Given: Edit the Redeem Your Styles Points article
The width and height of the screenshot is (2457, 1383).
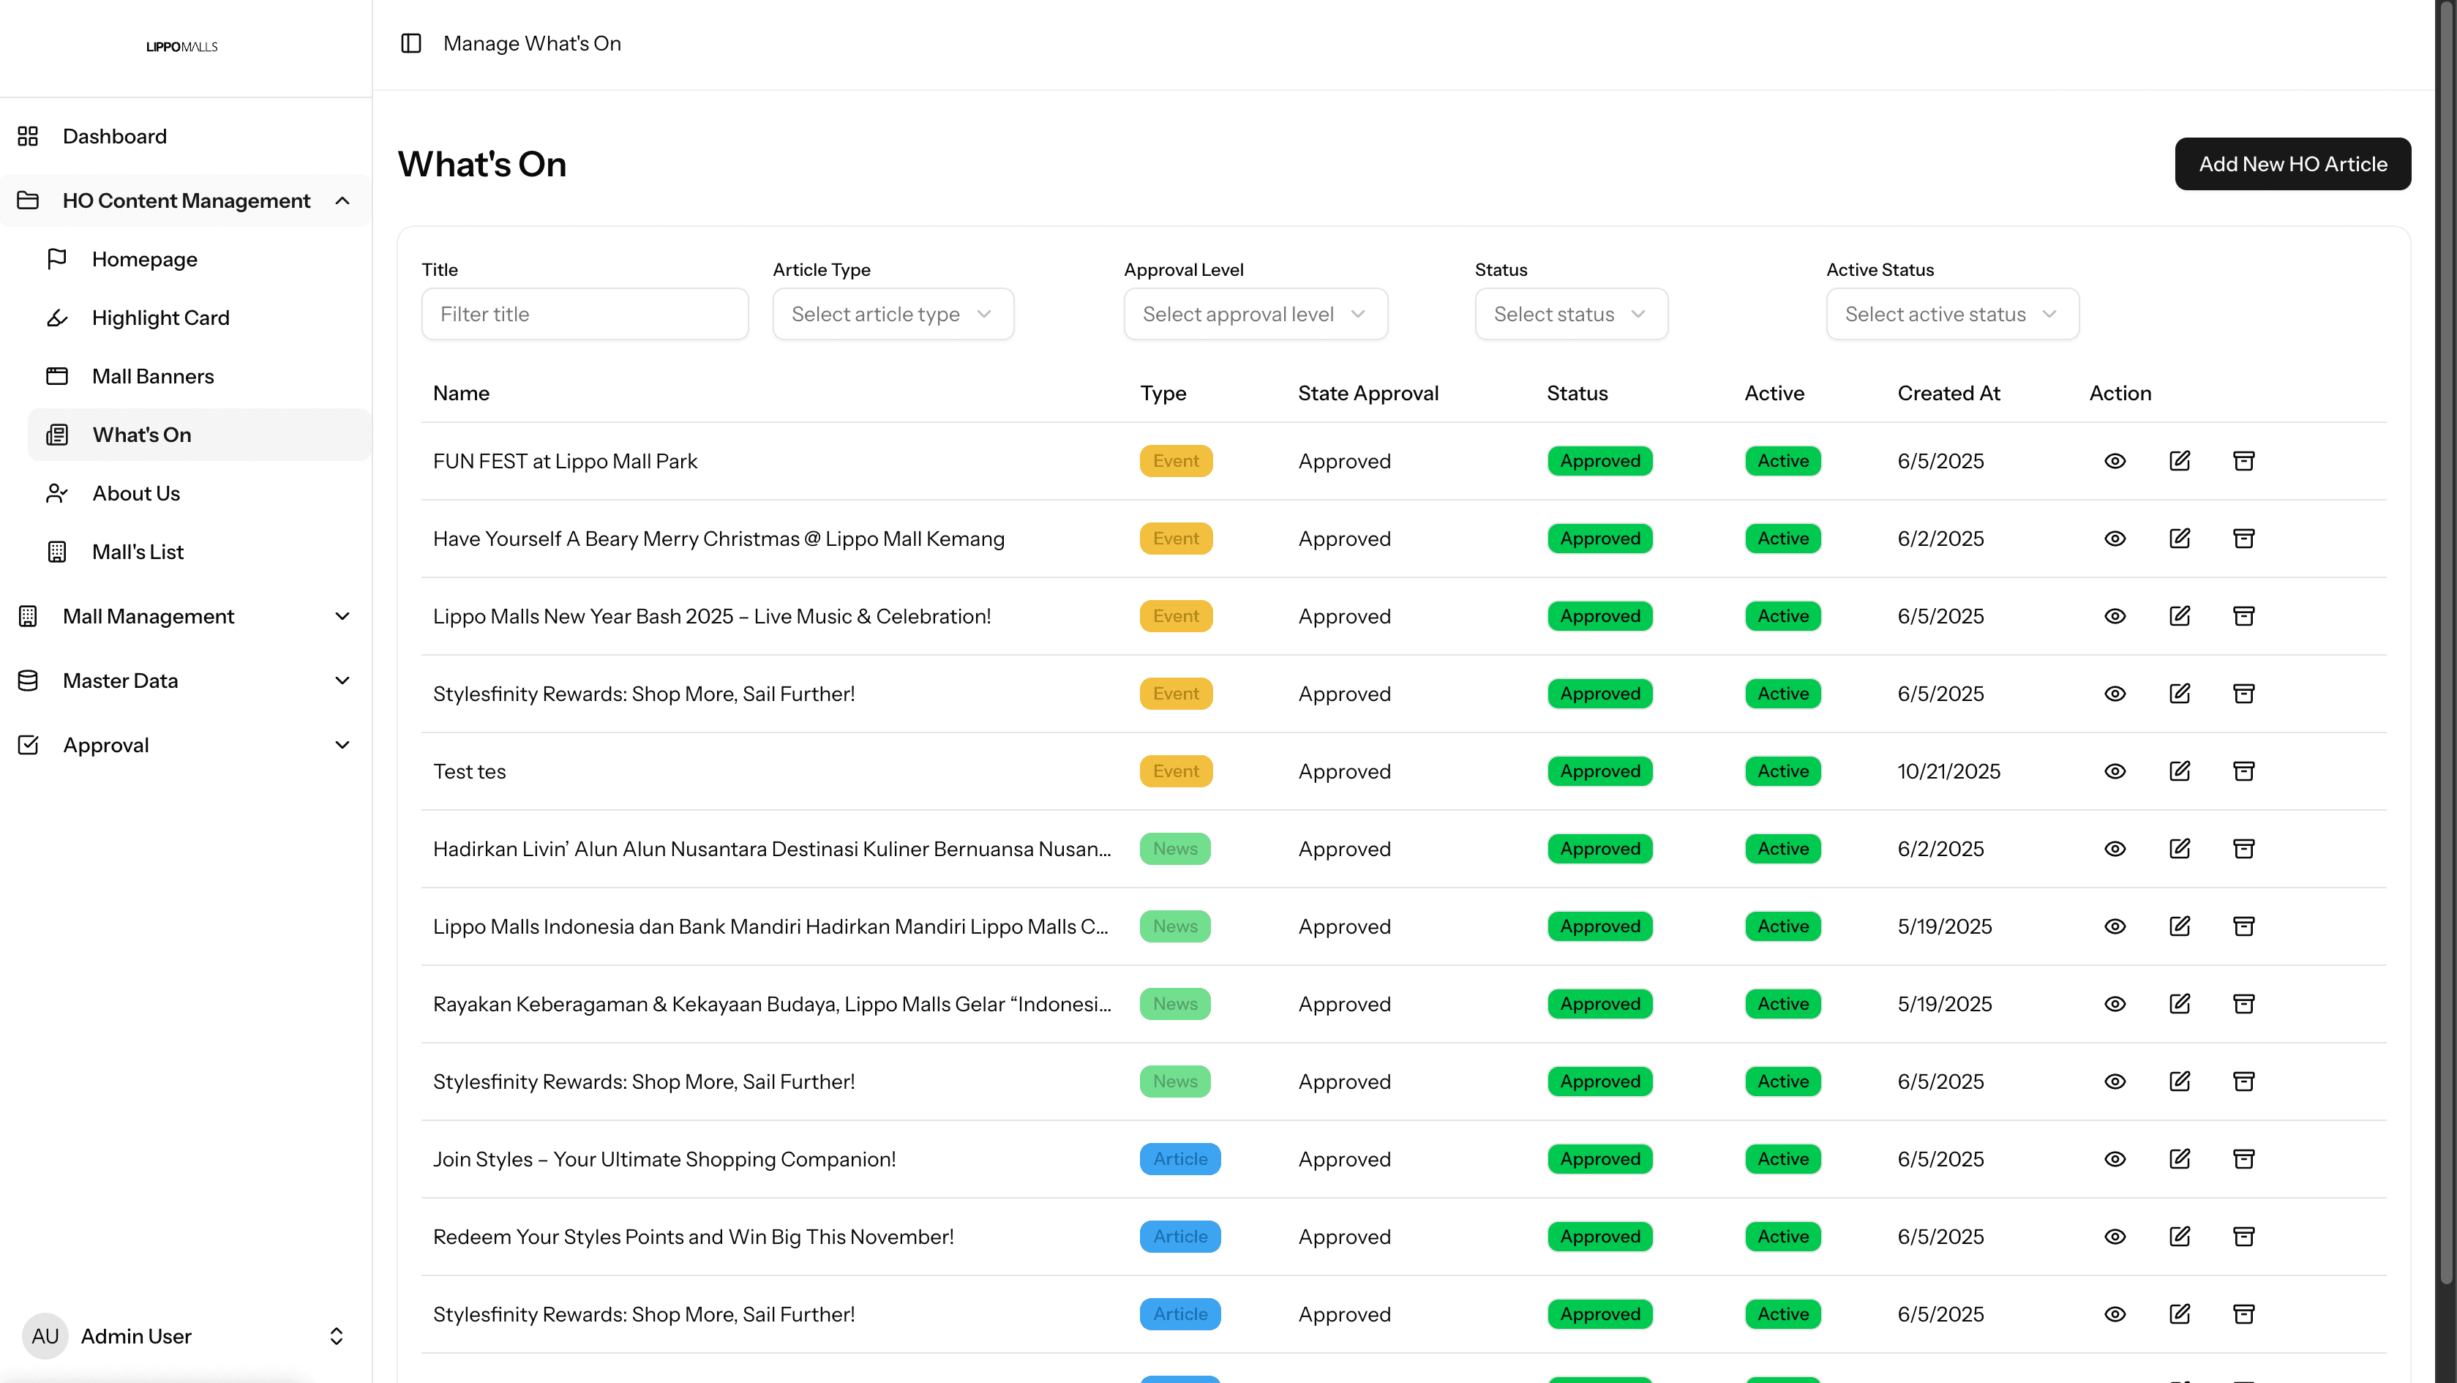Looking at the screenshot, I should 2180,1237.
